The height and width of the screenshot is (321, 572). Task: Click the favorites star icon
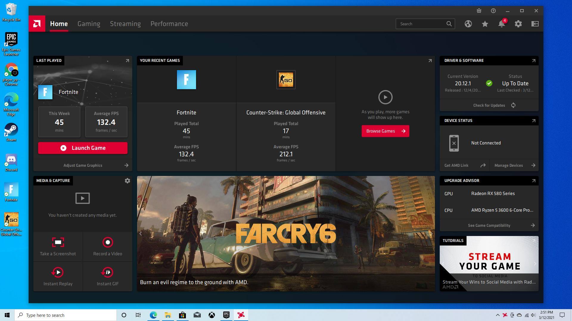tap(485, 24)
